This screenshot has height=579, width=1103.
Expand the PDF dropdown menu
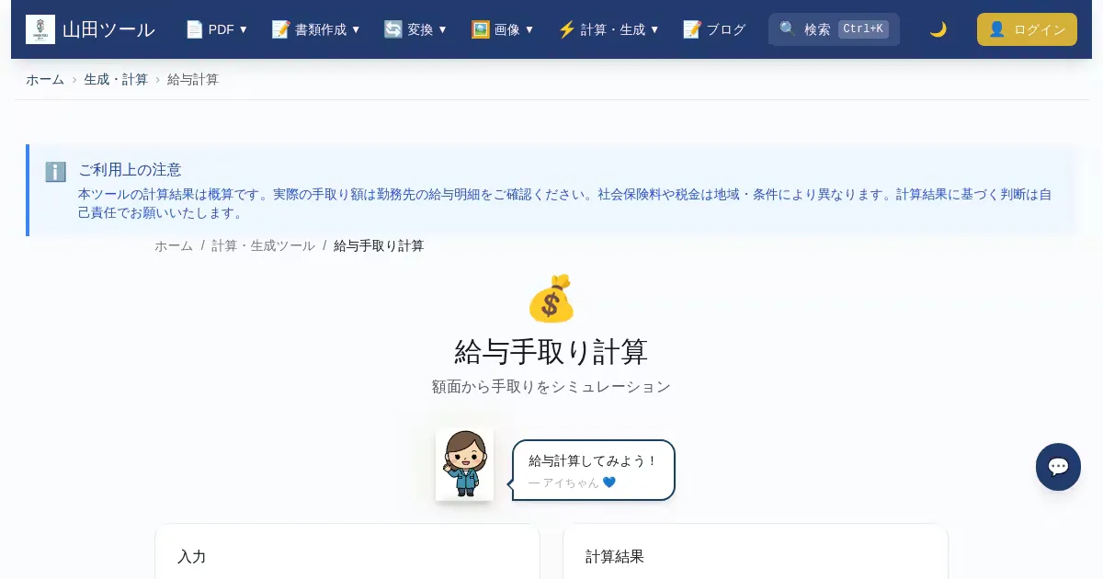[217, 29]
